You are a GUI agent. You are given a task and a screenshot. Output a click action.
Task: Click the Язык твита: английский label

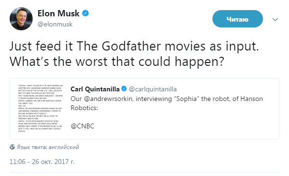click(48, 147)
